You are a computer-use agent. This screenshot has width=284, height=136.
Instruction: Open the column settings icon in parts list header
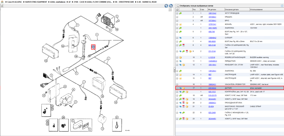[282, 6]
